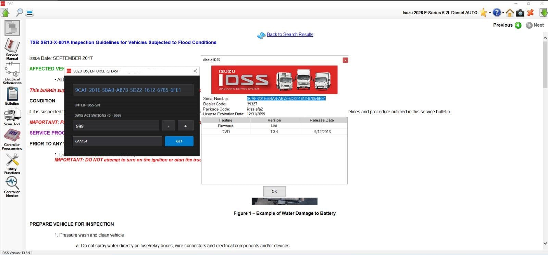Open the Controller Monitor

[12, 187]
